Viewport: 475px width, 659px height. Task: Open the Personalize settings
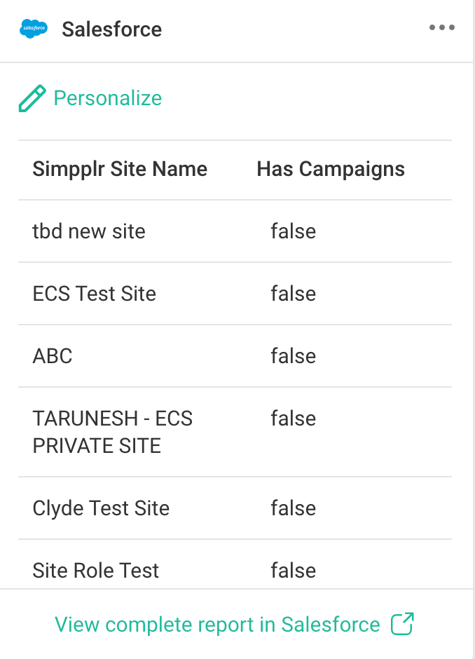pos(108,98)
